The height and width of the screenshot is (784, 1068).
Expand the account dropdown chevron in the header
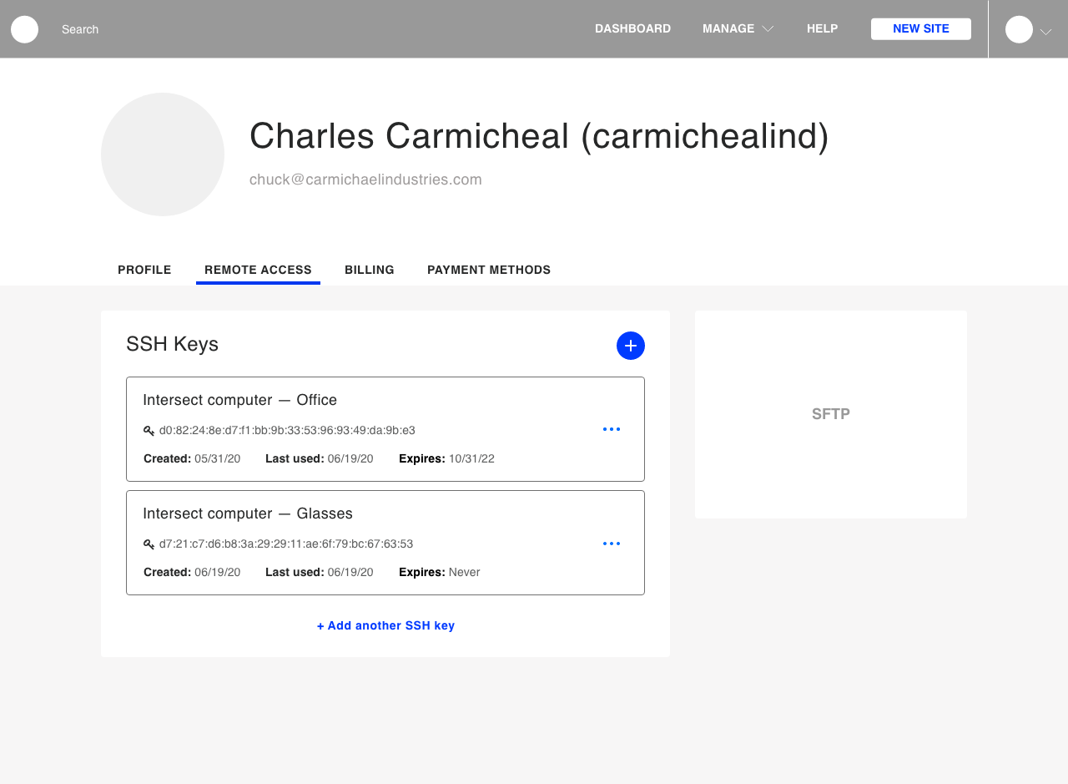coord(1045,32)
